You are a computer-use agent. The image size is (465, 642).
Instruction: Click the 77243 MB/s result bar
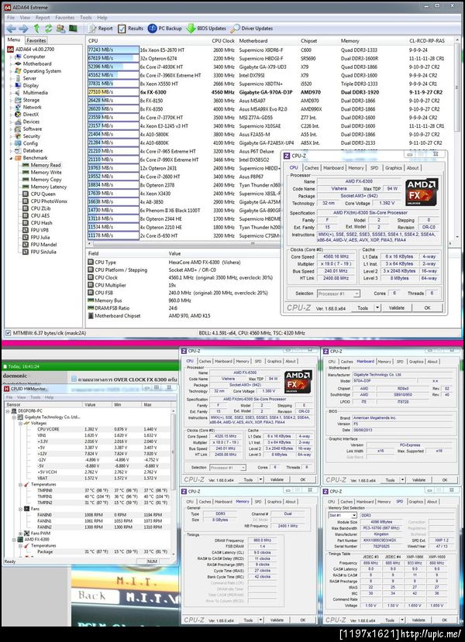(113, 50)
